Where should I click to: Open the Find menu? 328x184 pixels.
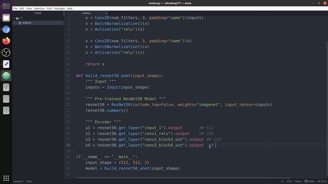click(49, 9)
